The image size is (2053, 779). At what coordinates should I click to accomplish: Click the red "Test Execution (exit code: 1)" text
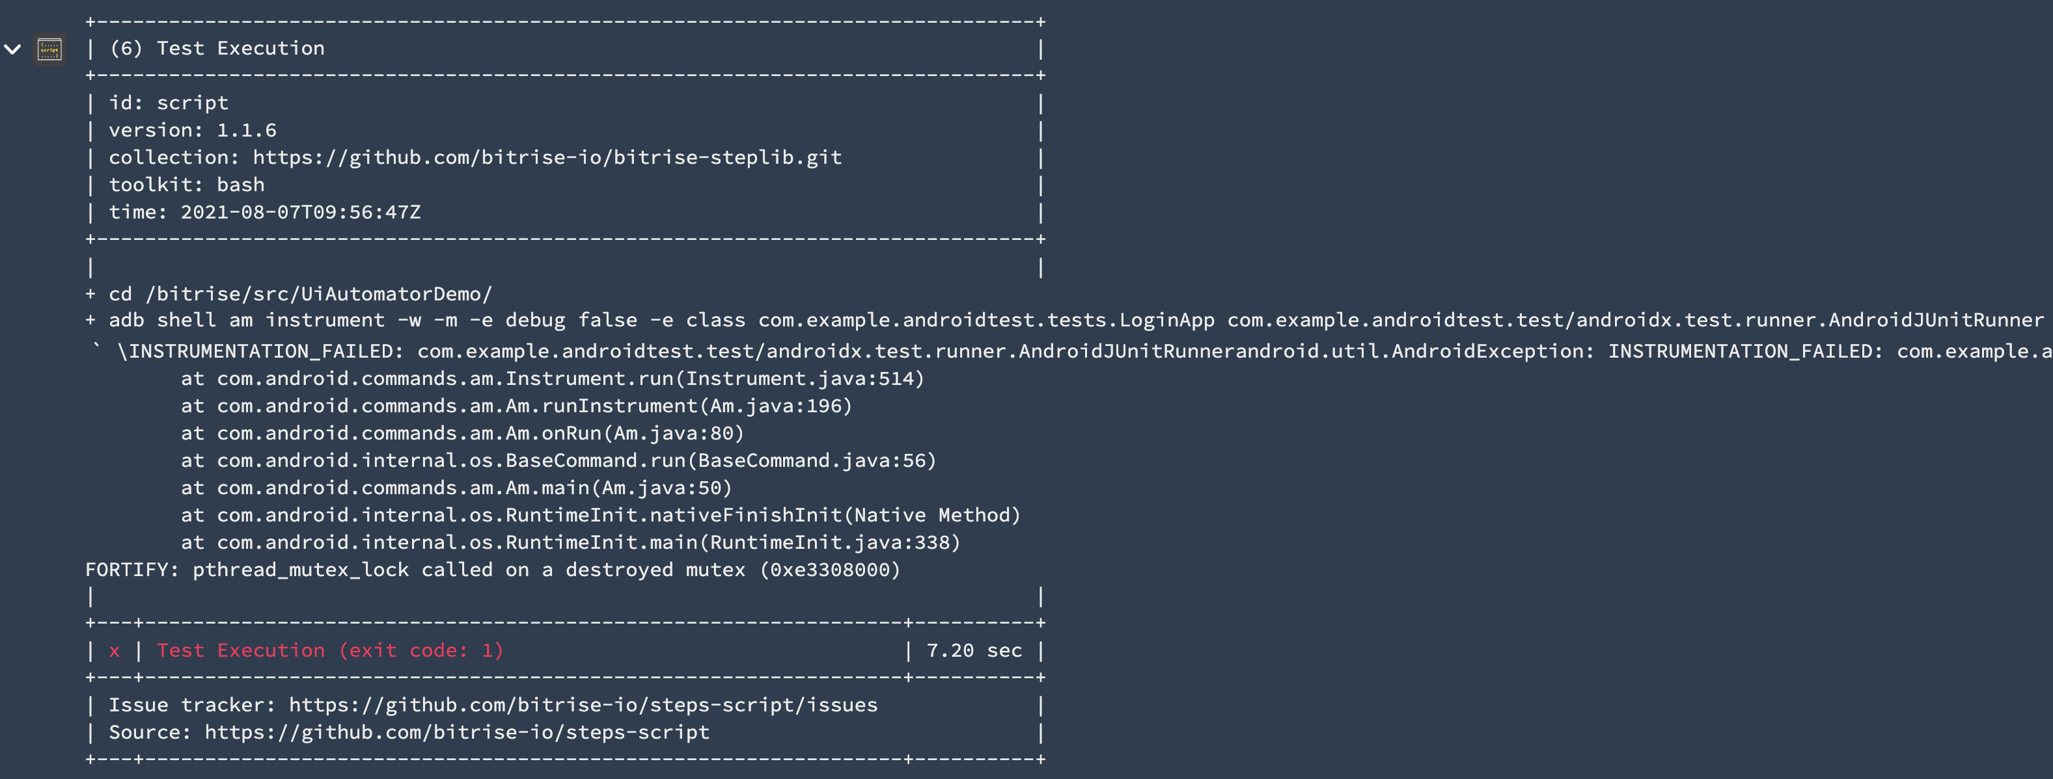pos(330,651)
